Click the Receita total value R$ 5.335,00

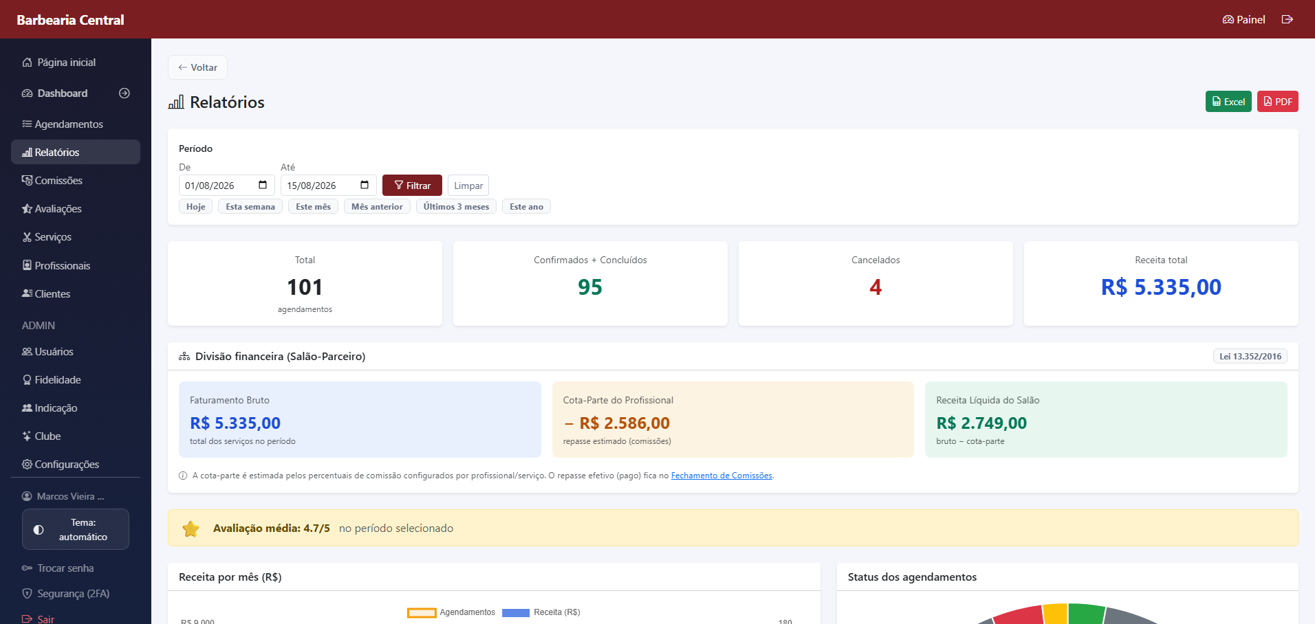point(1161,287)
